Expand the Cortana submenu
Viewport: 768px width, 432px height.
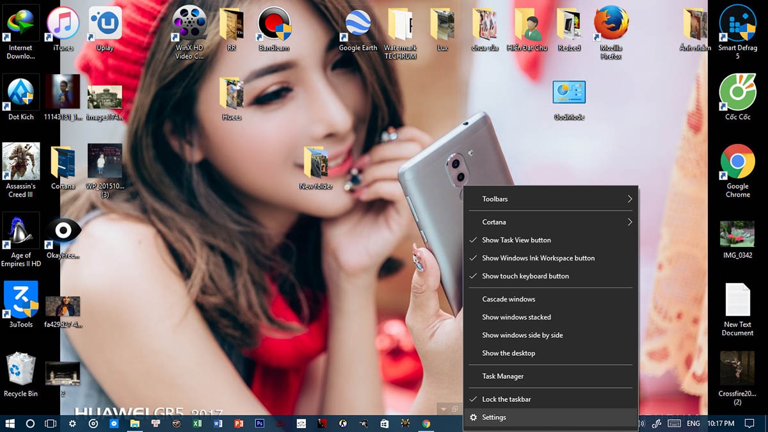(550, 222)
